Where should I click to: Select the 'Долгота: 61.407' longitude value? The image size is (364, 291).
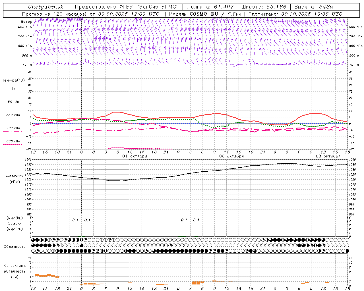pos(210,7)
